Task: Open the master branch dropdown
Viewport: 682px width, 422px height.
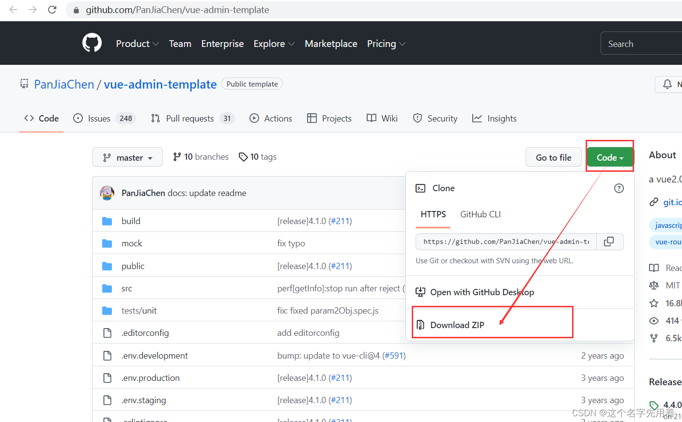Action: [x=127, y=157]
